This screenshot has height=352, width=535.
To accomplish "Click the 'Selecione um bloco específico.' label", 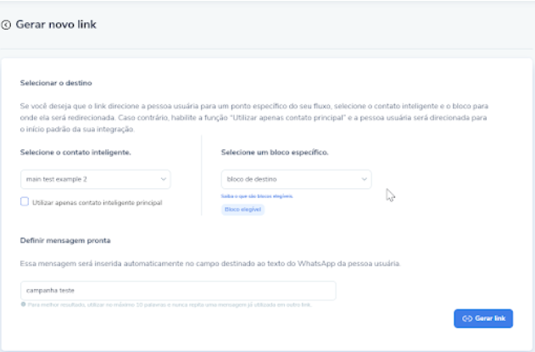I will 274,152.
